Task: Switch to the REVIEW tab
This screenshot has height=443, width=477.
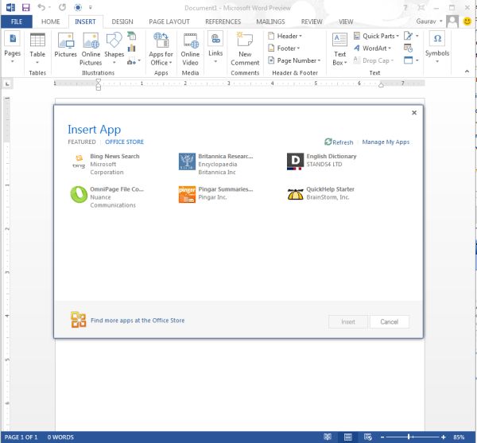Action: click(312, 21)
